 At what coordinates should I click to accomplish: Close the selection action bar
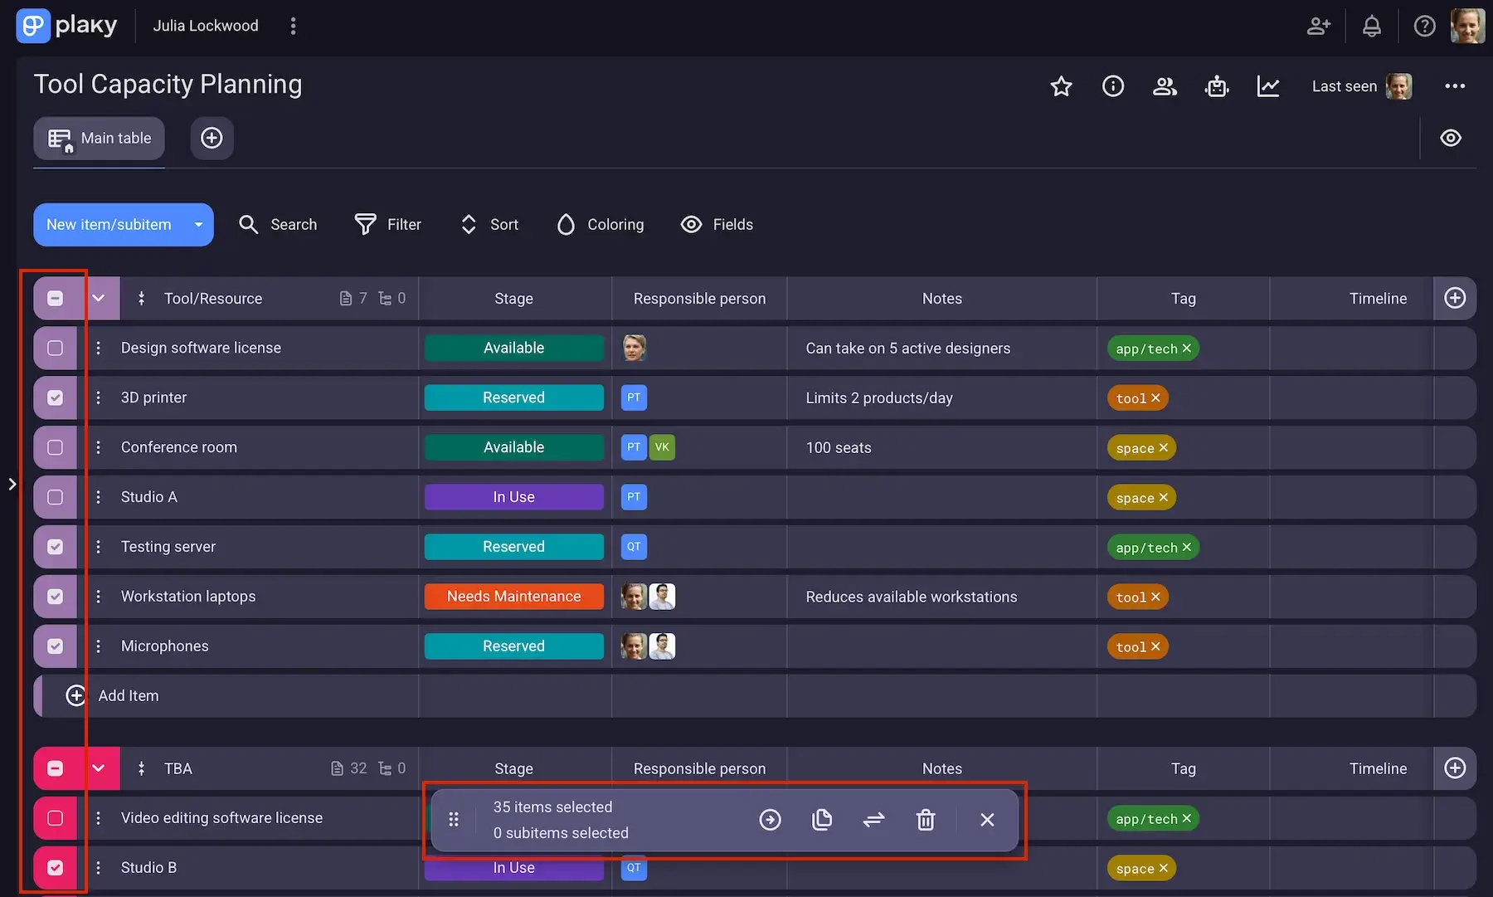coord(987,820)
